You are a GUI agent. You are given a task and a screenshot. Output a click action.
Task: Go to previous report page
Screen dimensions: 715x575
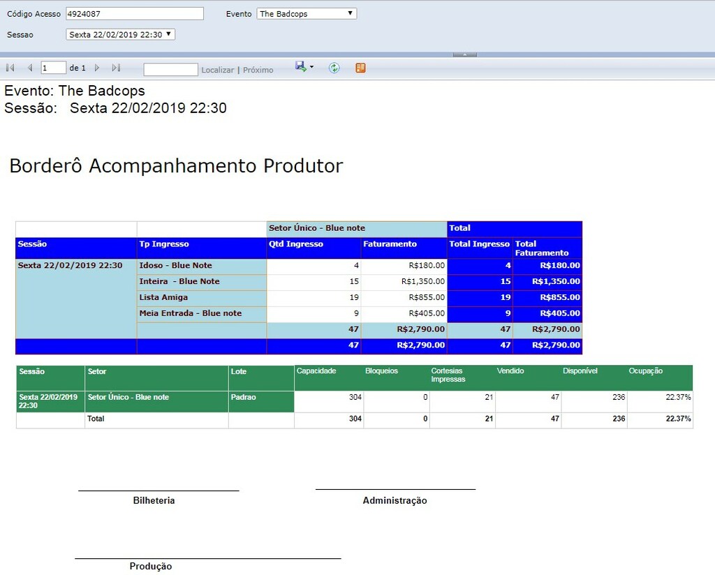tap(30, 68)
